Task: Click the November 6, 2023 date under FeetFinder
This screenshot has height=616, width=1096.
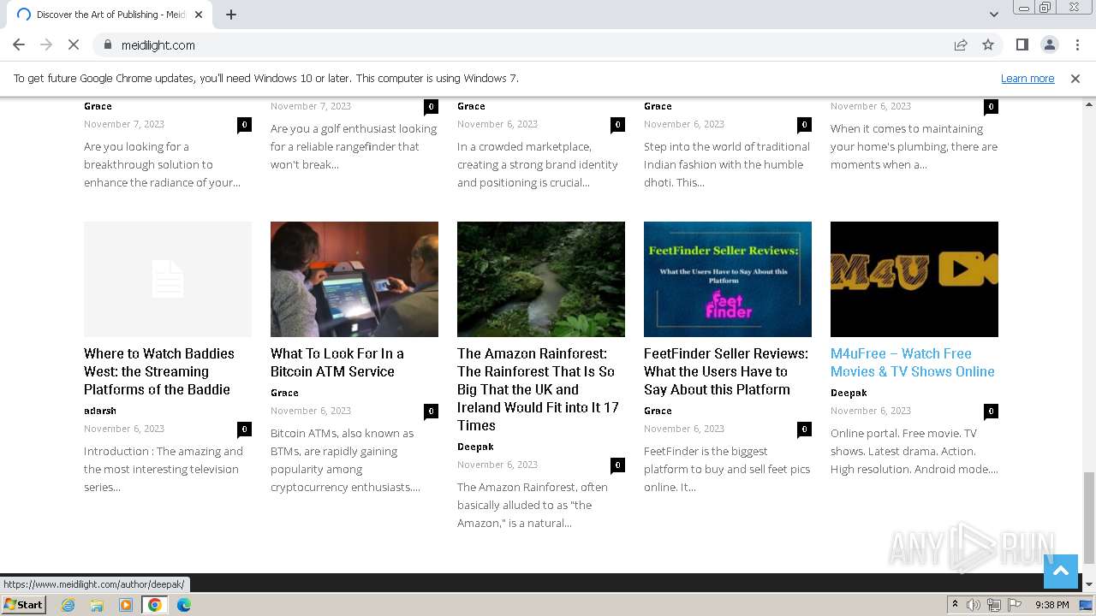Action: [684, 429]
